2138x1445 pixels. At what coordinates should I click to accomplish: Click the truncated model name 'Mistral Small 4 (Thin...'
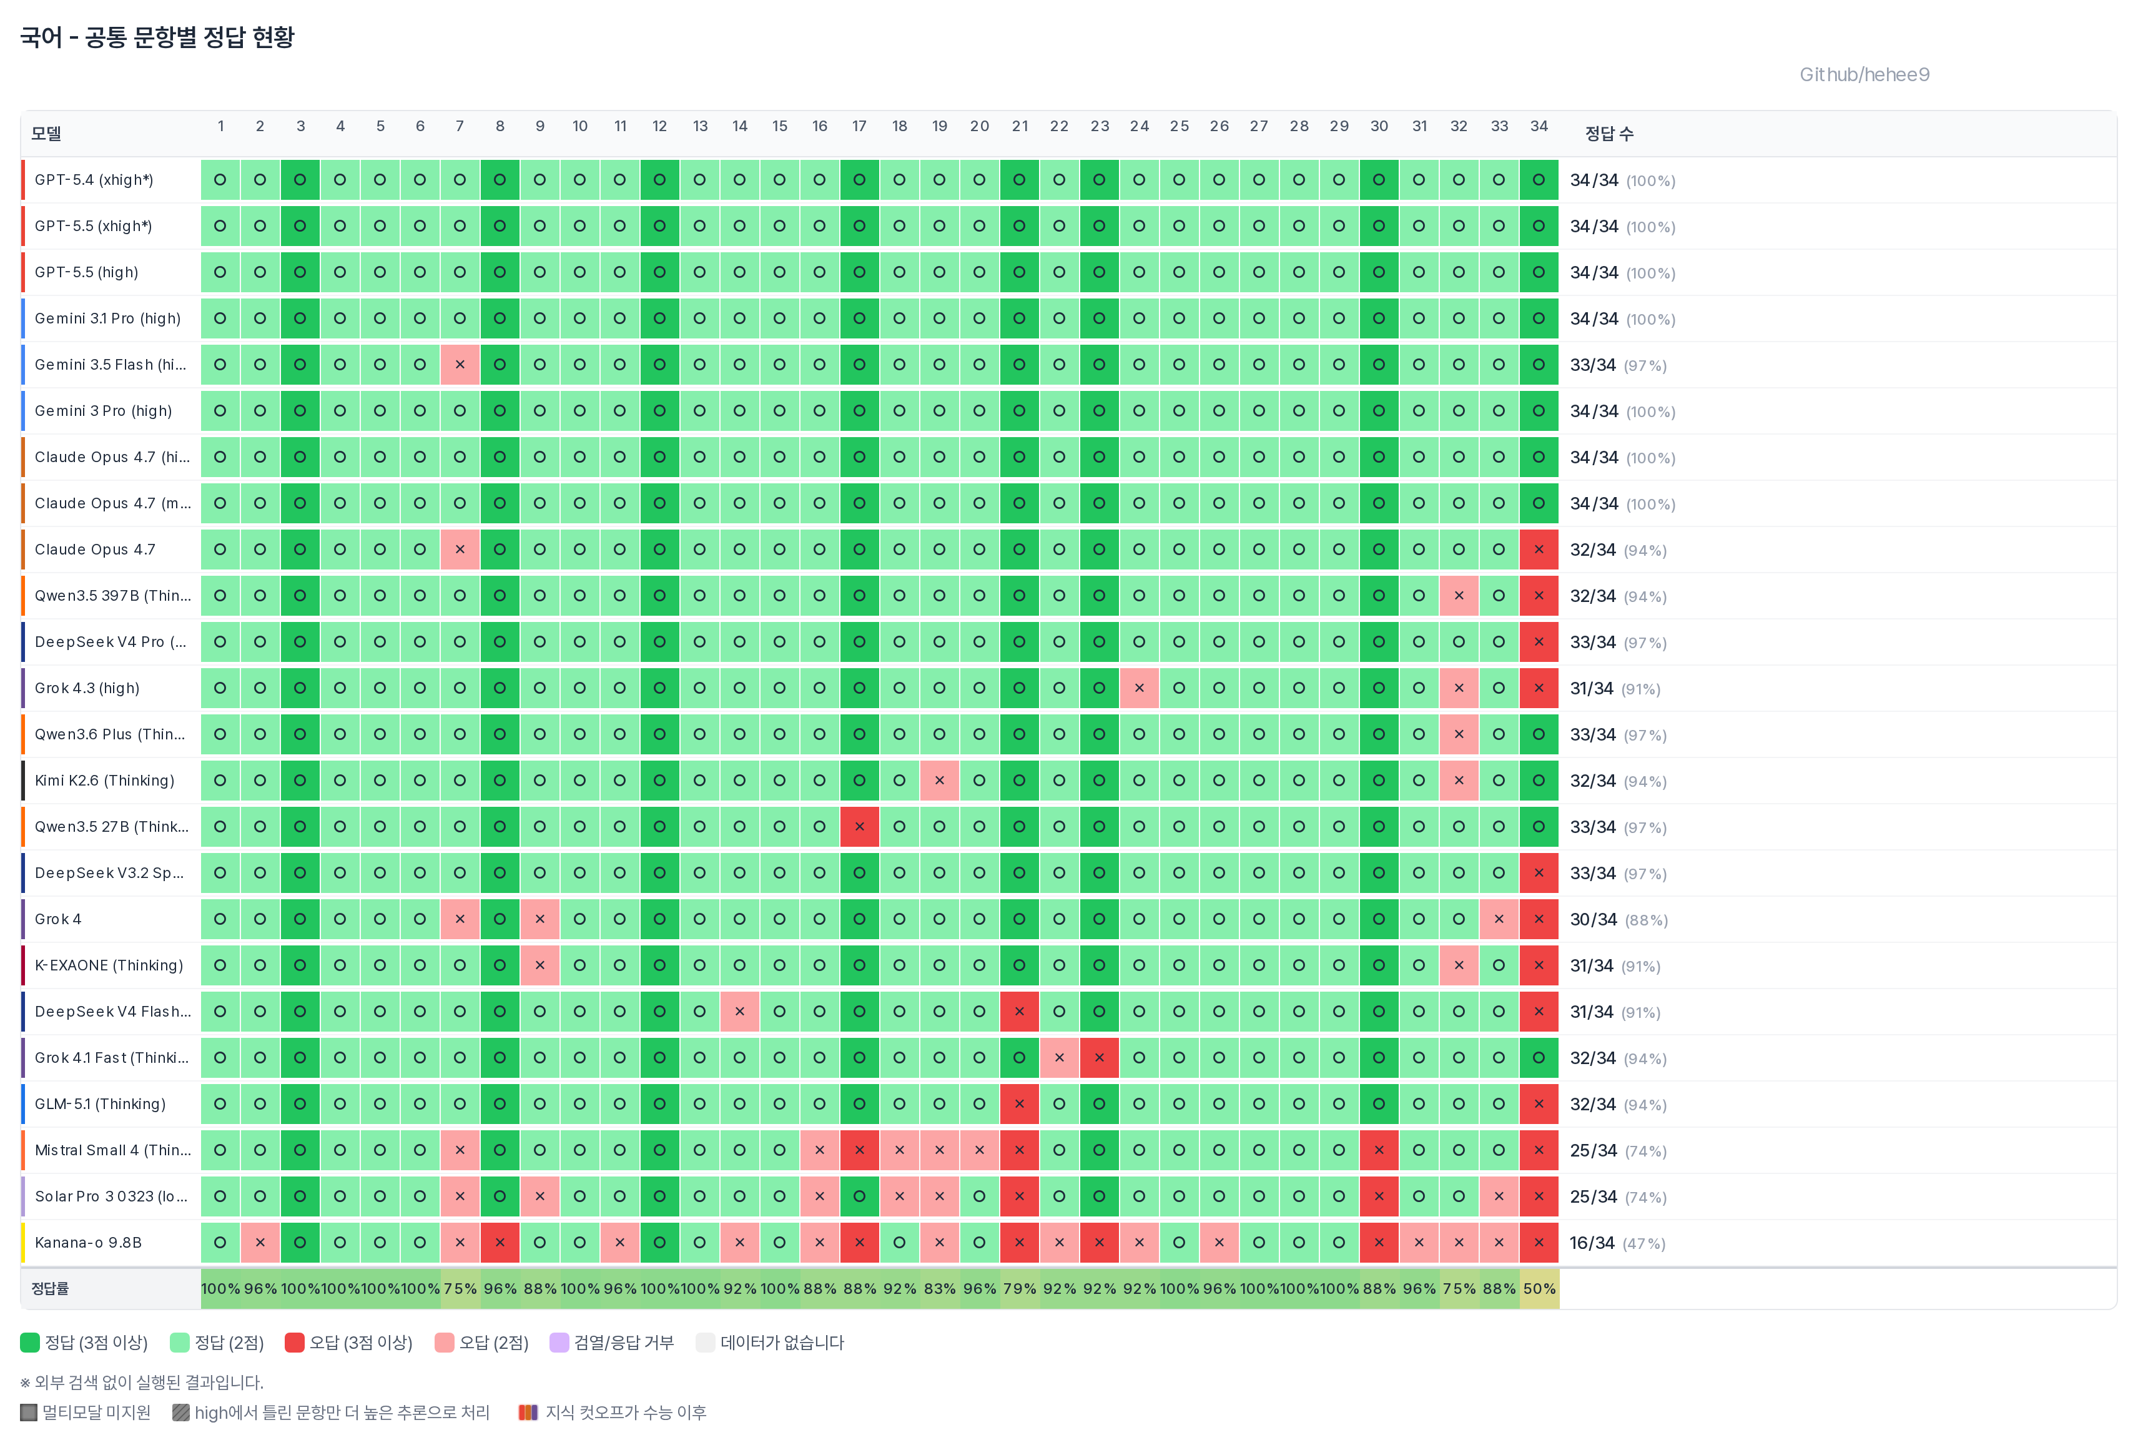[113, 1150]
